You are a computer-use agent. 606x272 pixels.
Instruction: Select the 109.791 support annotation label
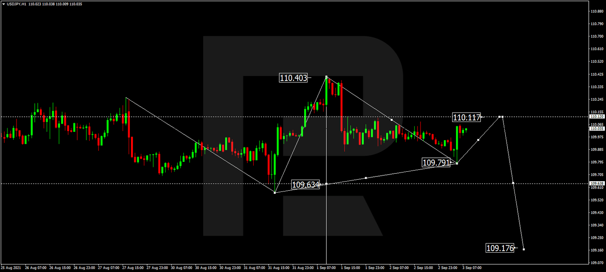436,162
